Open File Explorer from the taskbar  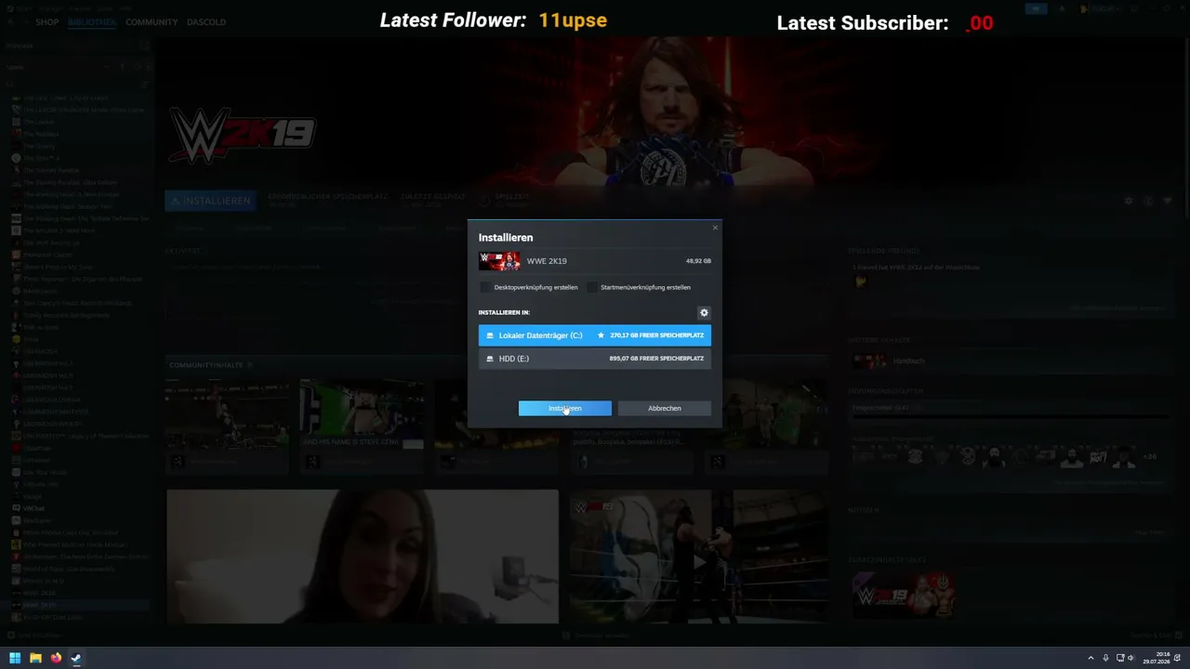(x=35, y=658)
